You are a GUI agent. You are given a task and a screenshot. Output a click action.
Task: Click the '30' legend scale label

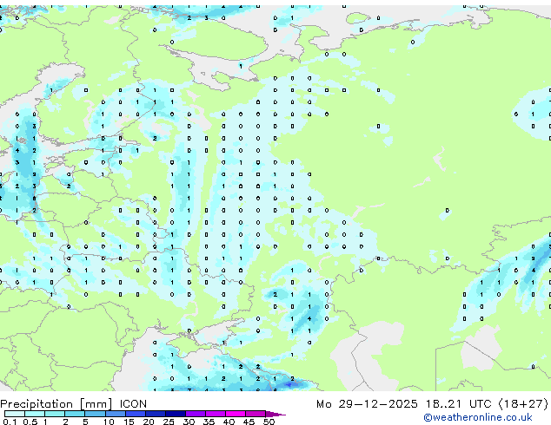[189, 422]
